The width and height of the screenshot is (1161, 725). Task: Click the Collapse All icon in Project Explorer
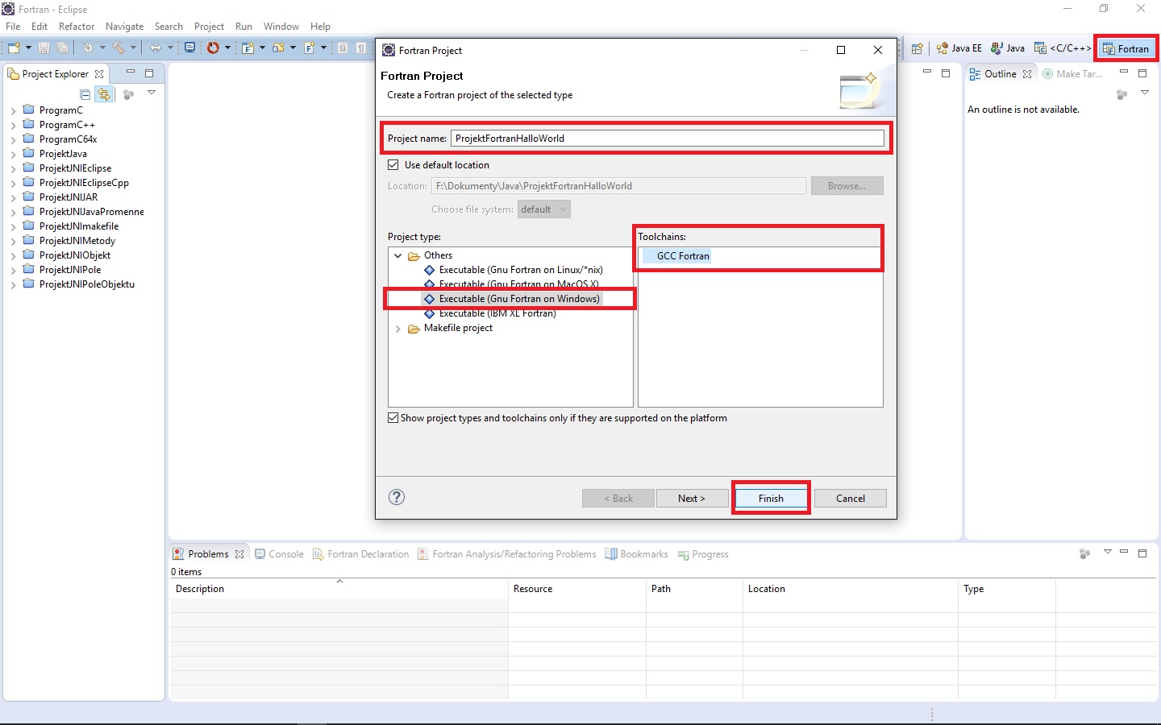[x=85, y=94]
